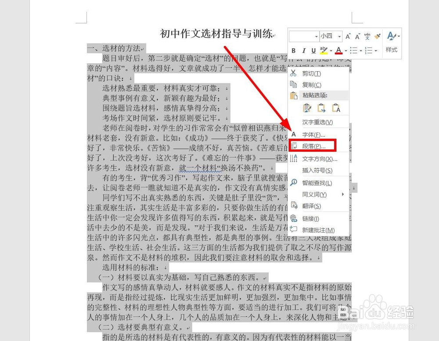This screenshot has width=439, height=341.
Task: Click the font A icon beside 字体
Action: click(x=293, y=134)
